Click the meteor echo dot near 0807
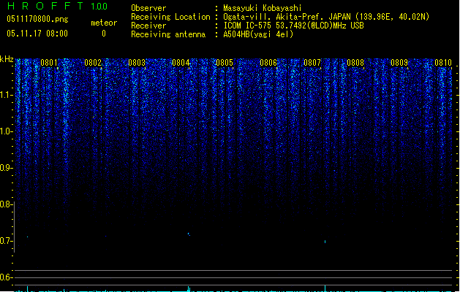Screen dimensions: 460x292 pos(325,242)
